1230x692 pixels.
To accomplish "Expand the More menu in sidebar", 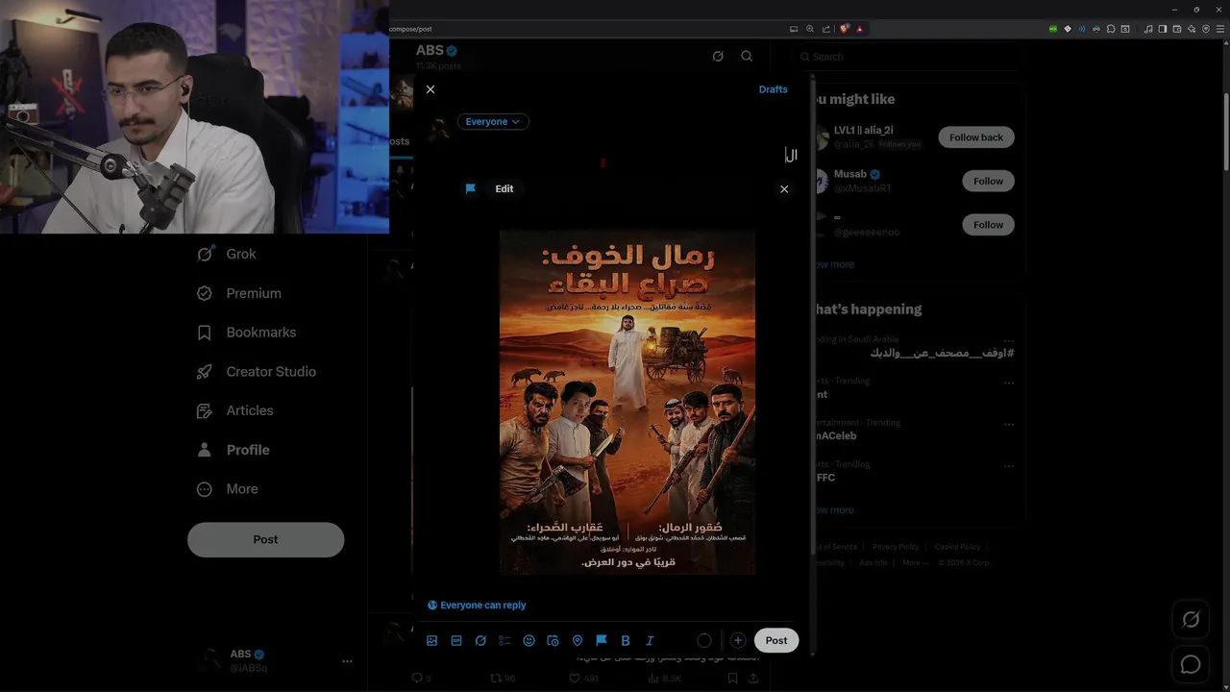I will pos(228,489).
